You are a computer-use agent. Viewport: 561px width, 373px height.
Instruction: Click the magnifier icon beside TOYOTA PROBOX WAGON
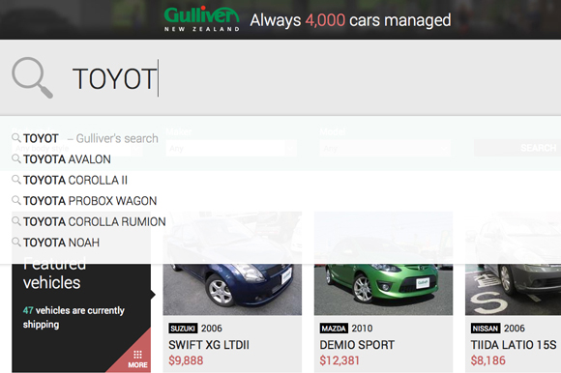pos(16,200)
